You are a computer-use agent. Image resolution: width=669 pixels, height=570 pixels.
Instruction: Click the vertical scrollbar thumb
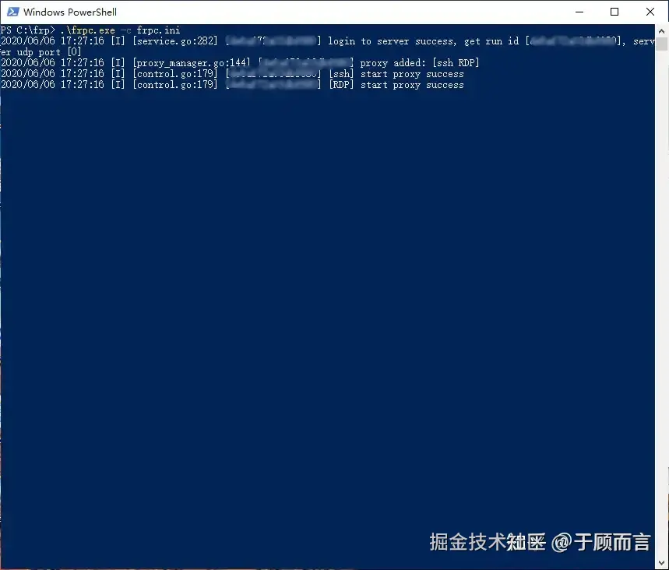coord(662,44)
